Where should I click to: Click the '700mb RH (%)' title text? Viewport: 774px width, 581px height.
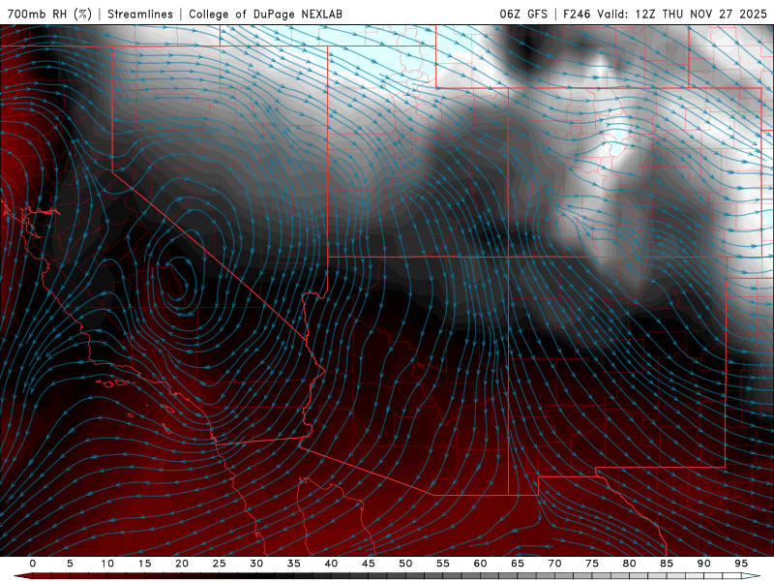[49, 14]
